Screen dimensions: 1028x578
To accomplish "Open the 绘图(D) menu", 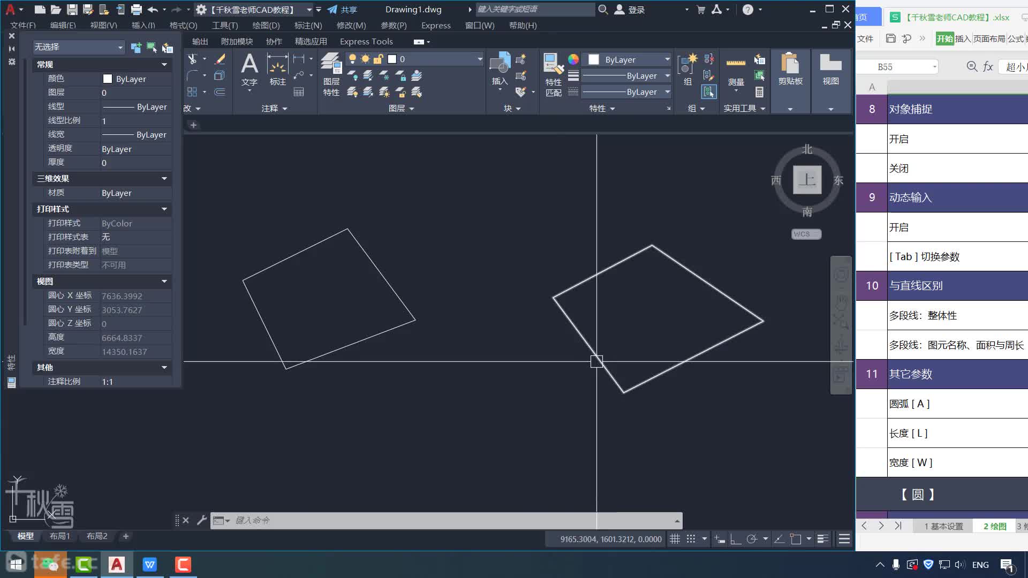I will [266, 25].
